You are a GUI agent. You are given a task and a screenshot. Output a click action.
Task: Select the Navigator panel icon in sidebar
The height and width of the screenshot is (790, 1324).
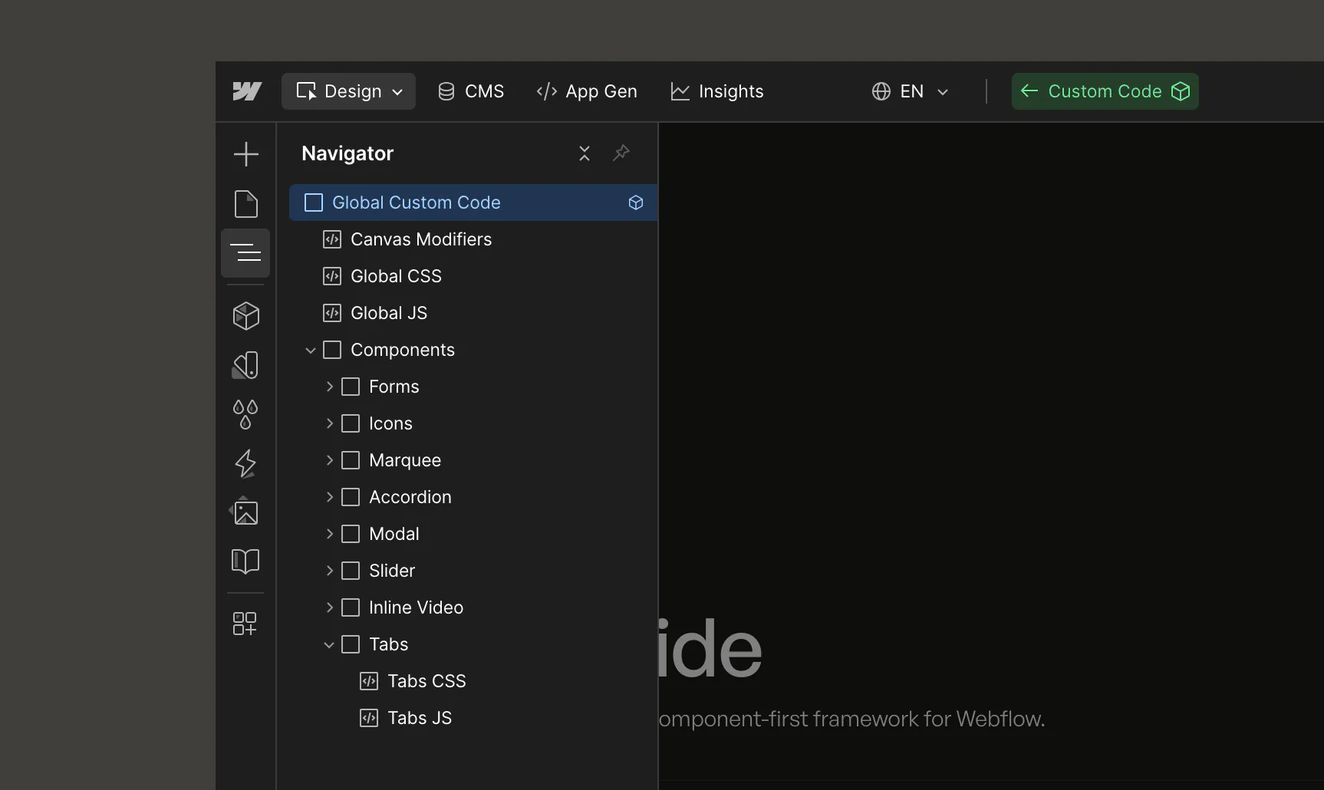pos(245,252)
